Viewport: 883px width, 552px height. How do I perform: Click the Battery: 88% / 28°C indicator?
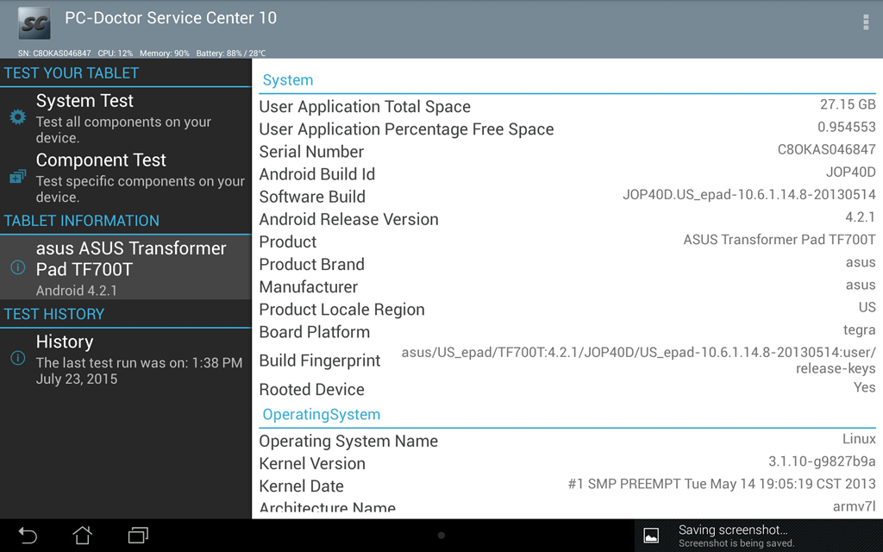click(231, 53)
